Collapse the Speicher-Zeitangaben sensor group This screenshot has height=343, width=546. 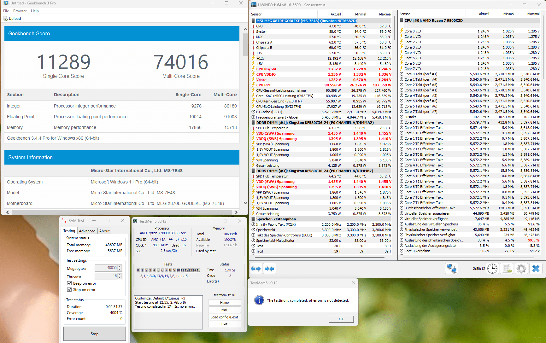(x=253, y=219)
